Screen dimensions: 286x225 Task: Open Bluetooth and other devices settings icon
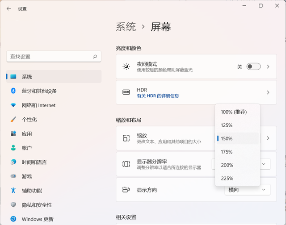[x=13, y=91]
